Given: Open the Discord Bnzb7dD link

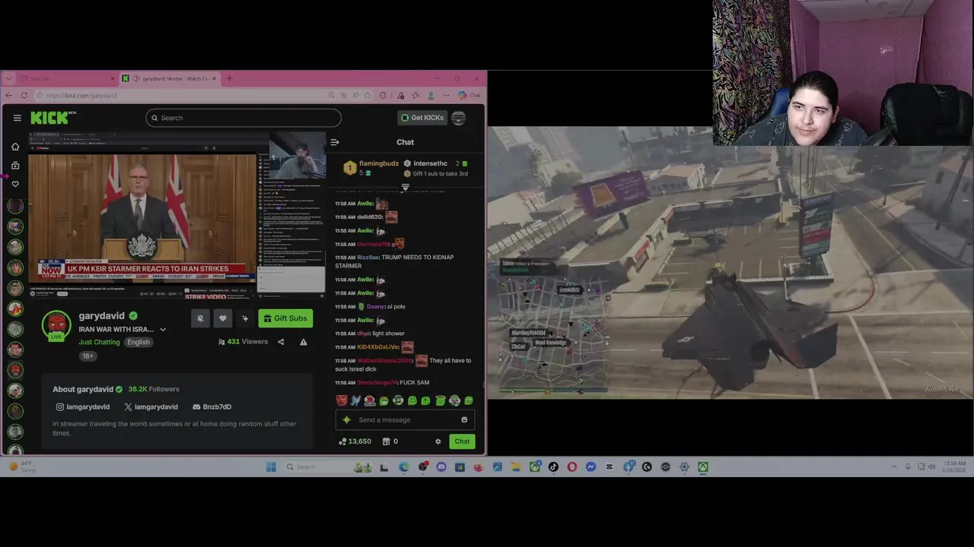Looking at the screenshot, I should pyautogui.click(x=212, y=406).
